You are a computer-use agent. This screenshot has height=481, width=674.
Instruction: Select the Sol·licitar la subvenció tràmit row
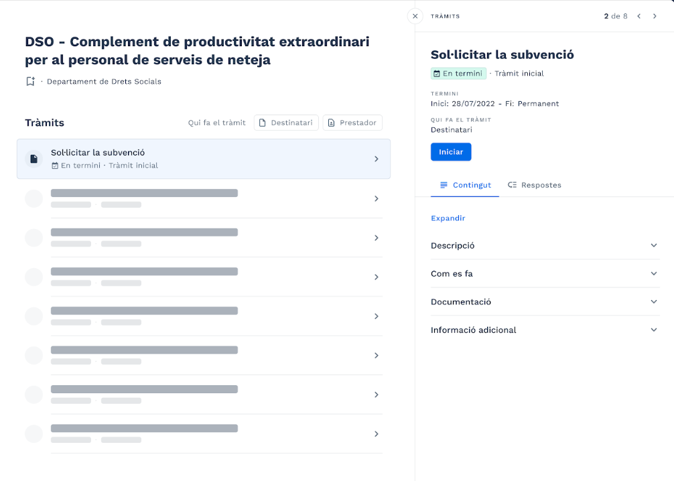201,159
